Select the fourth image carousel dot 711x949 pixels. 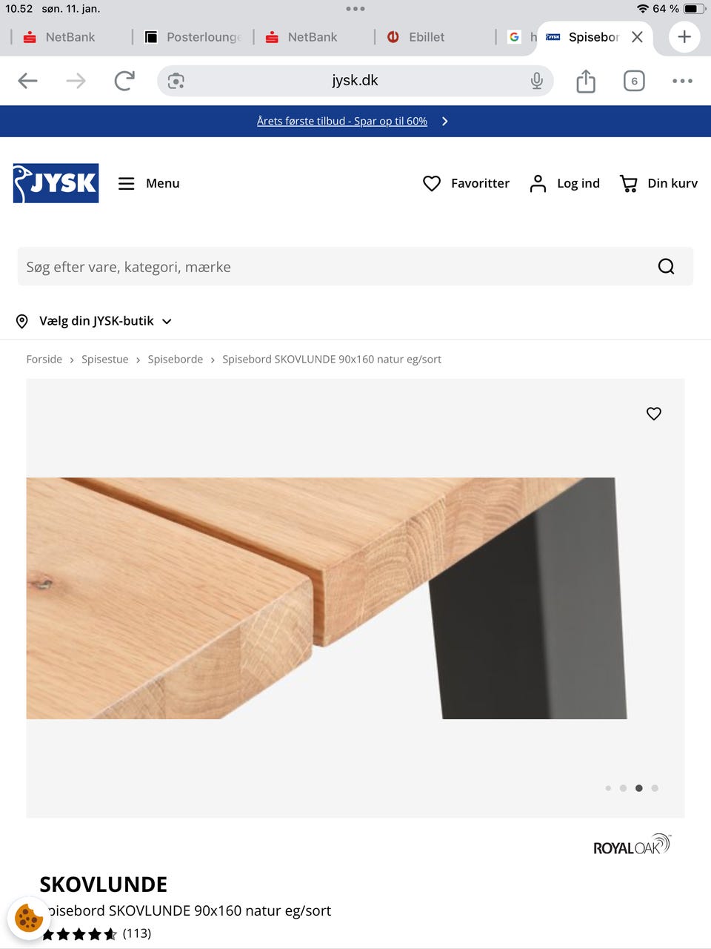[x=655, y=788]
